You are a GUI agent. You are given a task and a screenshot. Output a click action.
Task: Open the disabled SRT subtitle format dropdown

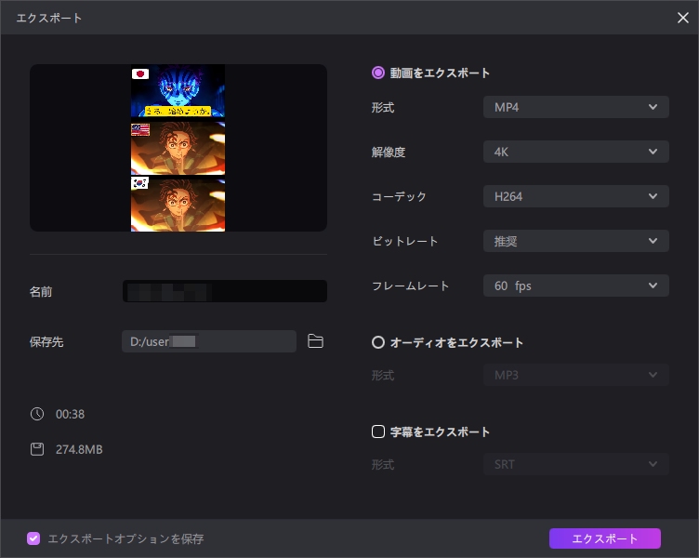point(576,464)
